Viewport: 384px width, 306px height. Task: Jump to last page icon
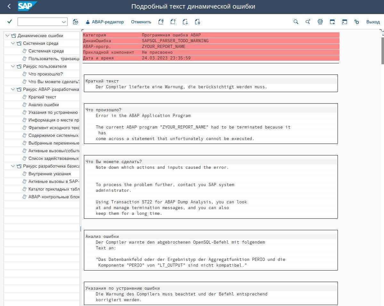pos(197,22)
